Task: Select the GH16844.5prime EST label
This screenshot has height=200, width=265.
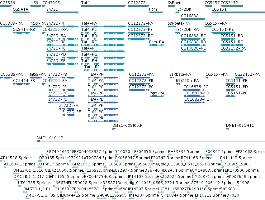Action: point(177,195)
